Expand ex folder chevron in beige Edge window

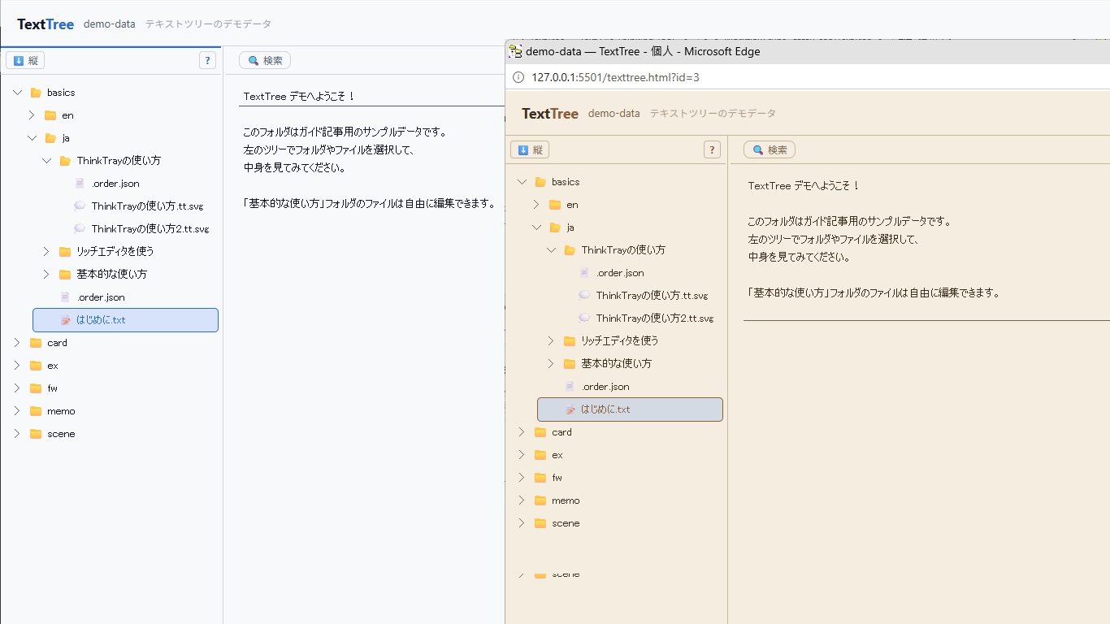[522, 455]
